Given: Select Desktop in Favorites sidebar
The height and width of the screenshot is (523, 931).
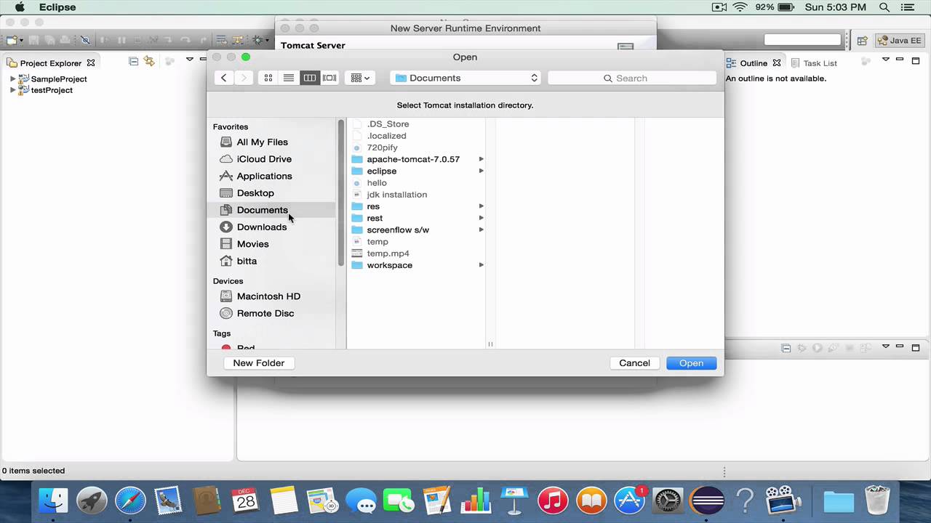Looking at the screenshot, I should pyautogui.click(x=255, y=193).
